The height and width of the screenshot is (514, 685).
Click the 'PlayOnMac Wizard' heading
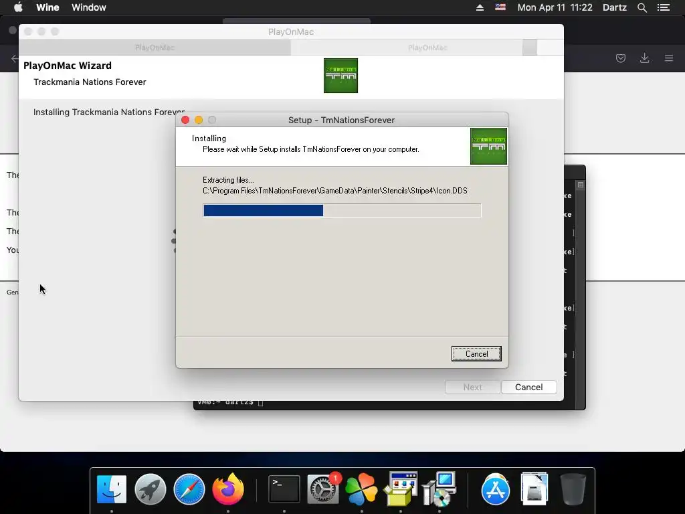point(68,66)
